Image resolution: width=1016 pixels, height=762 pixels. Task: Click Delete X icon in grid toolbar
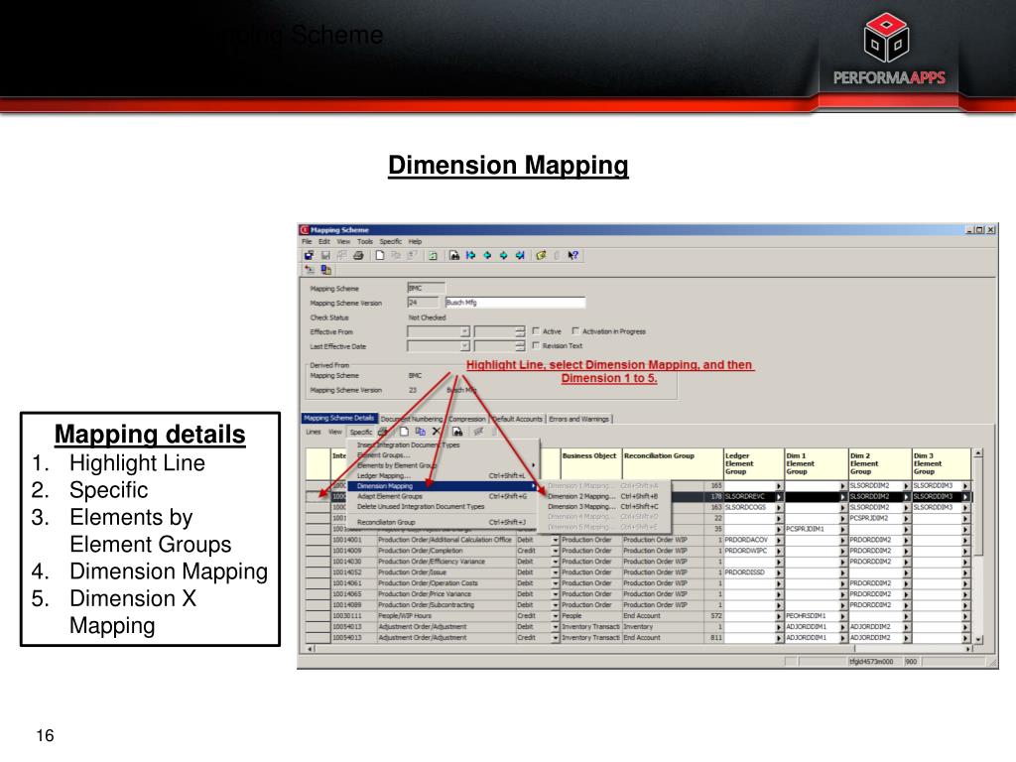tap(437, 432)
